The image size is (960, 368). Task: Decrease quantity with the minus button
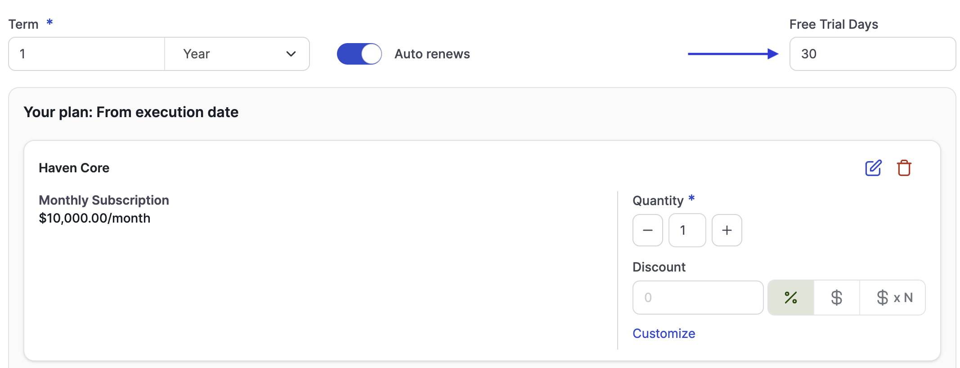tap(647, 230)
